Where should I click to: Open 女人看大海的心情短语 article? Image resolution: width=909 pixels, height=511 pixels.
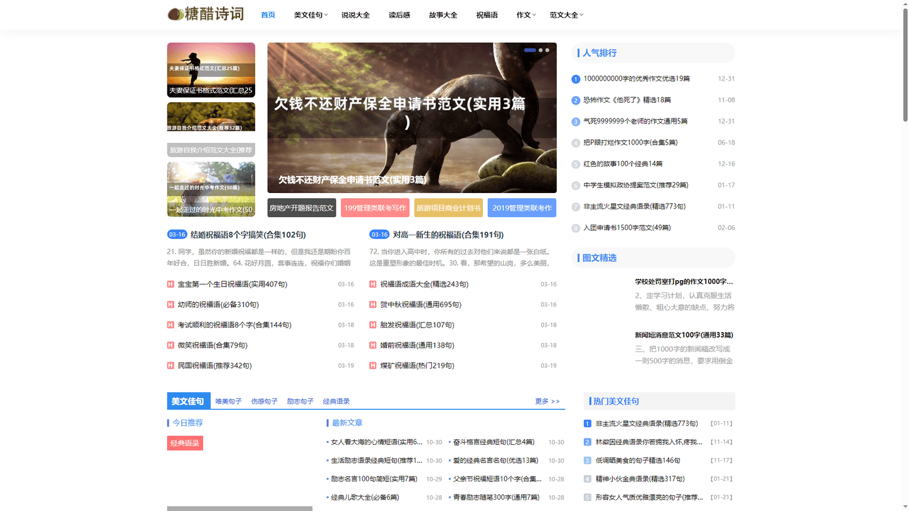tap(377, 442)
